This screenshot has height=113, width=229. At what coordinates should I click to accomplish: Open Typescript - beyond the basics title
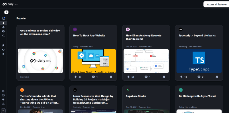pos(197,36)
